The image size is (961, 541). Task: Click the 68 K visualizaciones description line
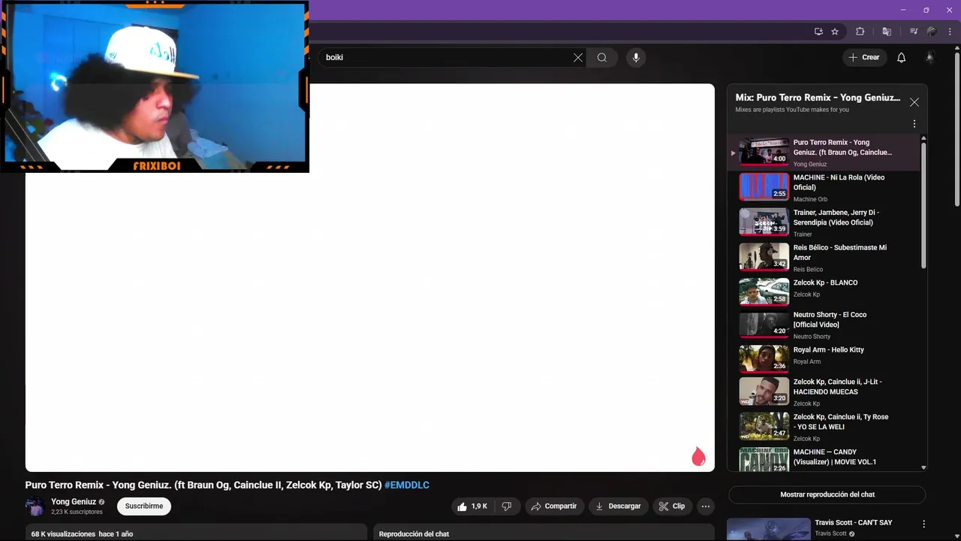(82, 534)
